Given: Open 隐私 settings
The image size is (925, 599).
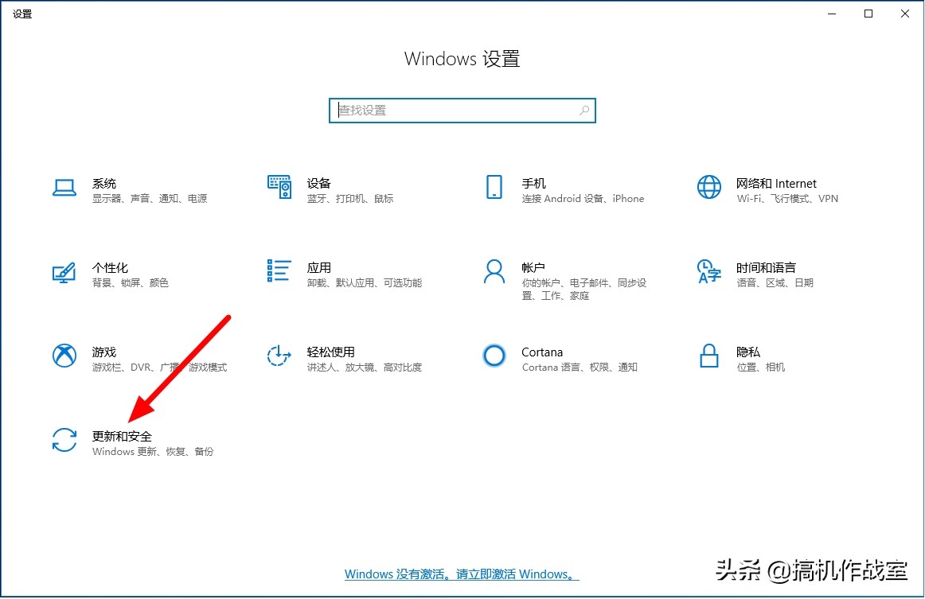Looking at the screenshot, I should (x=740, y=359).
